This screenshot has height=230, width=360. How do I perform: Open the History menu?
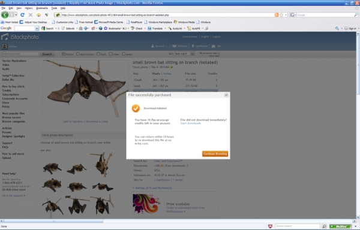tap(29, 8)
